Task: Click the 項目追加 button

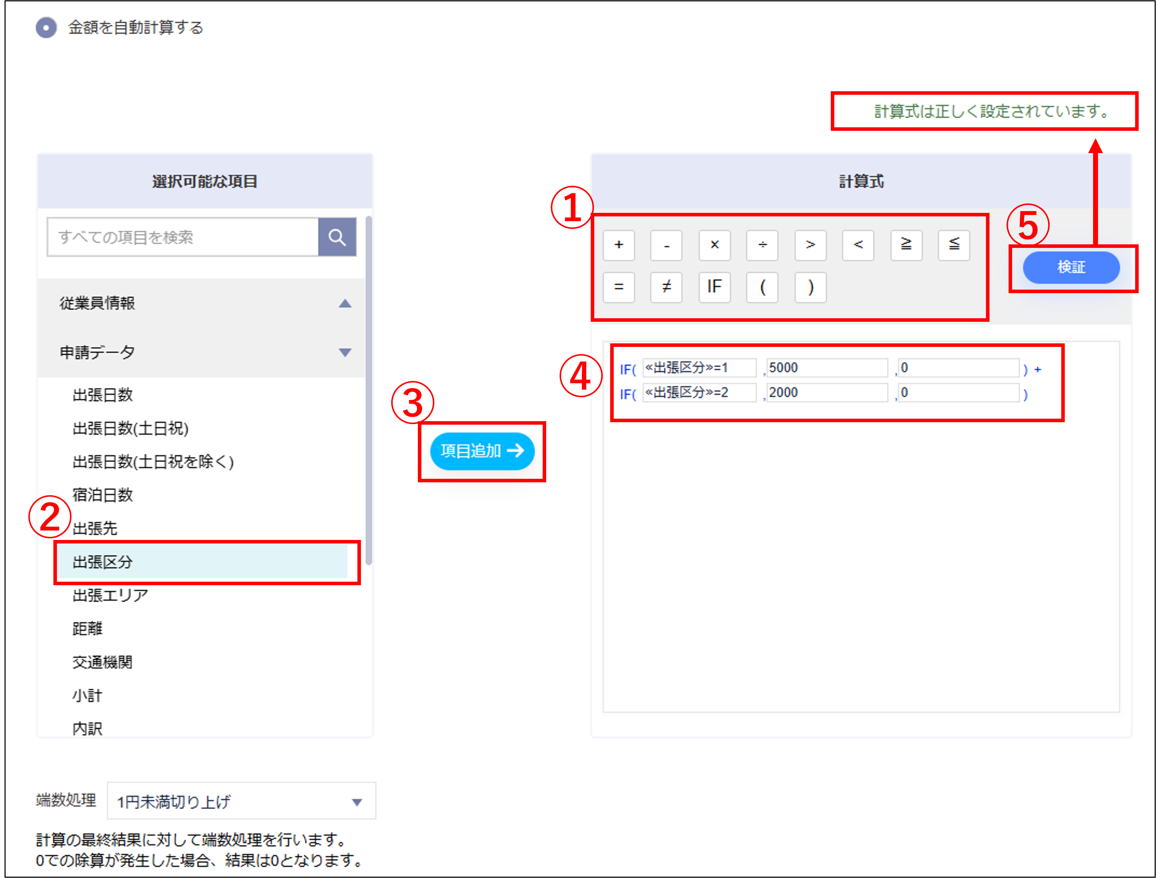Action: [x=482, y=452]
